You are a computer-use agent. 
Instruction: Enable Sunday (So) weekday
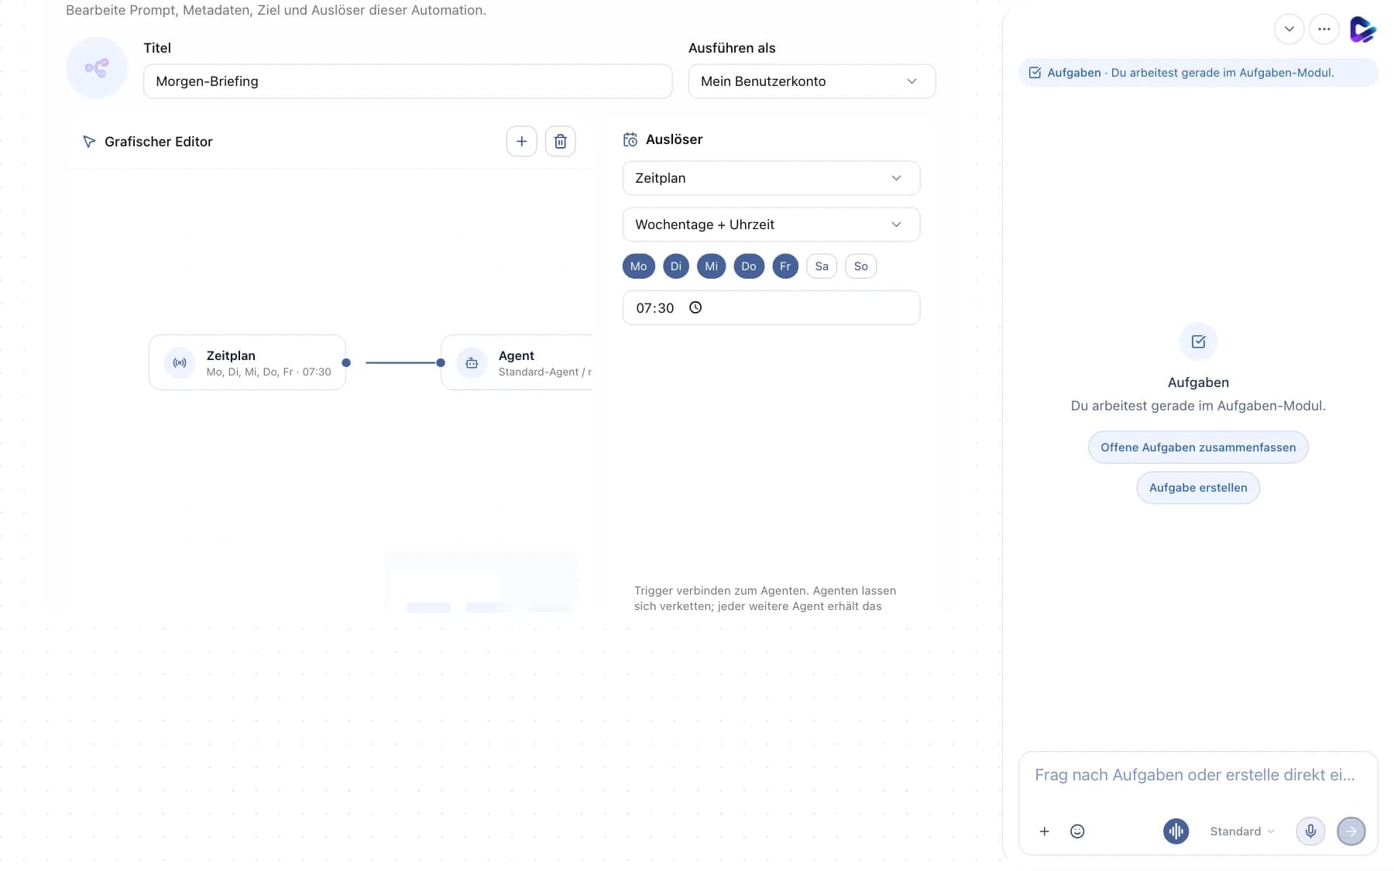tap(860, 266)
